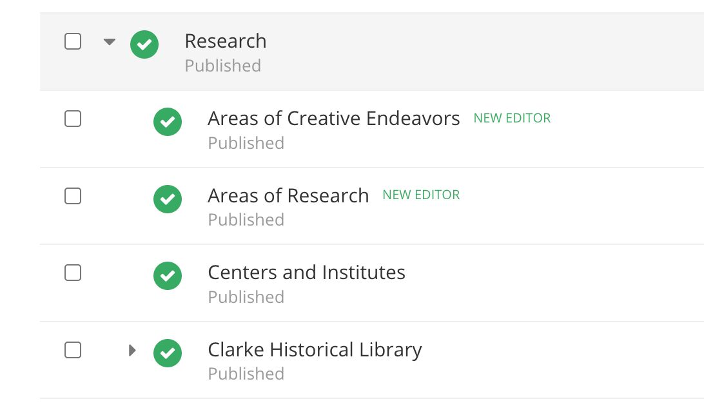Screen dimensions: 704x406
Task: Open the Centers and Institutes page
Action: click(x=306, y=273)
